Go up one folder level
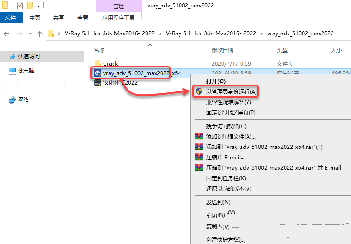The width and height of the screenshot is (351, 244). [40, 34]
